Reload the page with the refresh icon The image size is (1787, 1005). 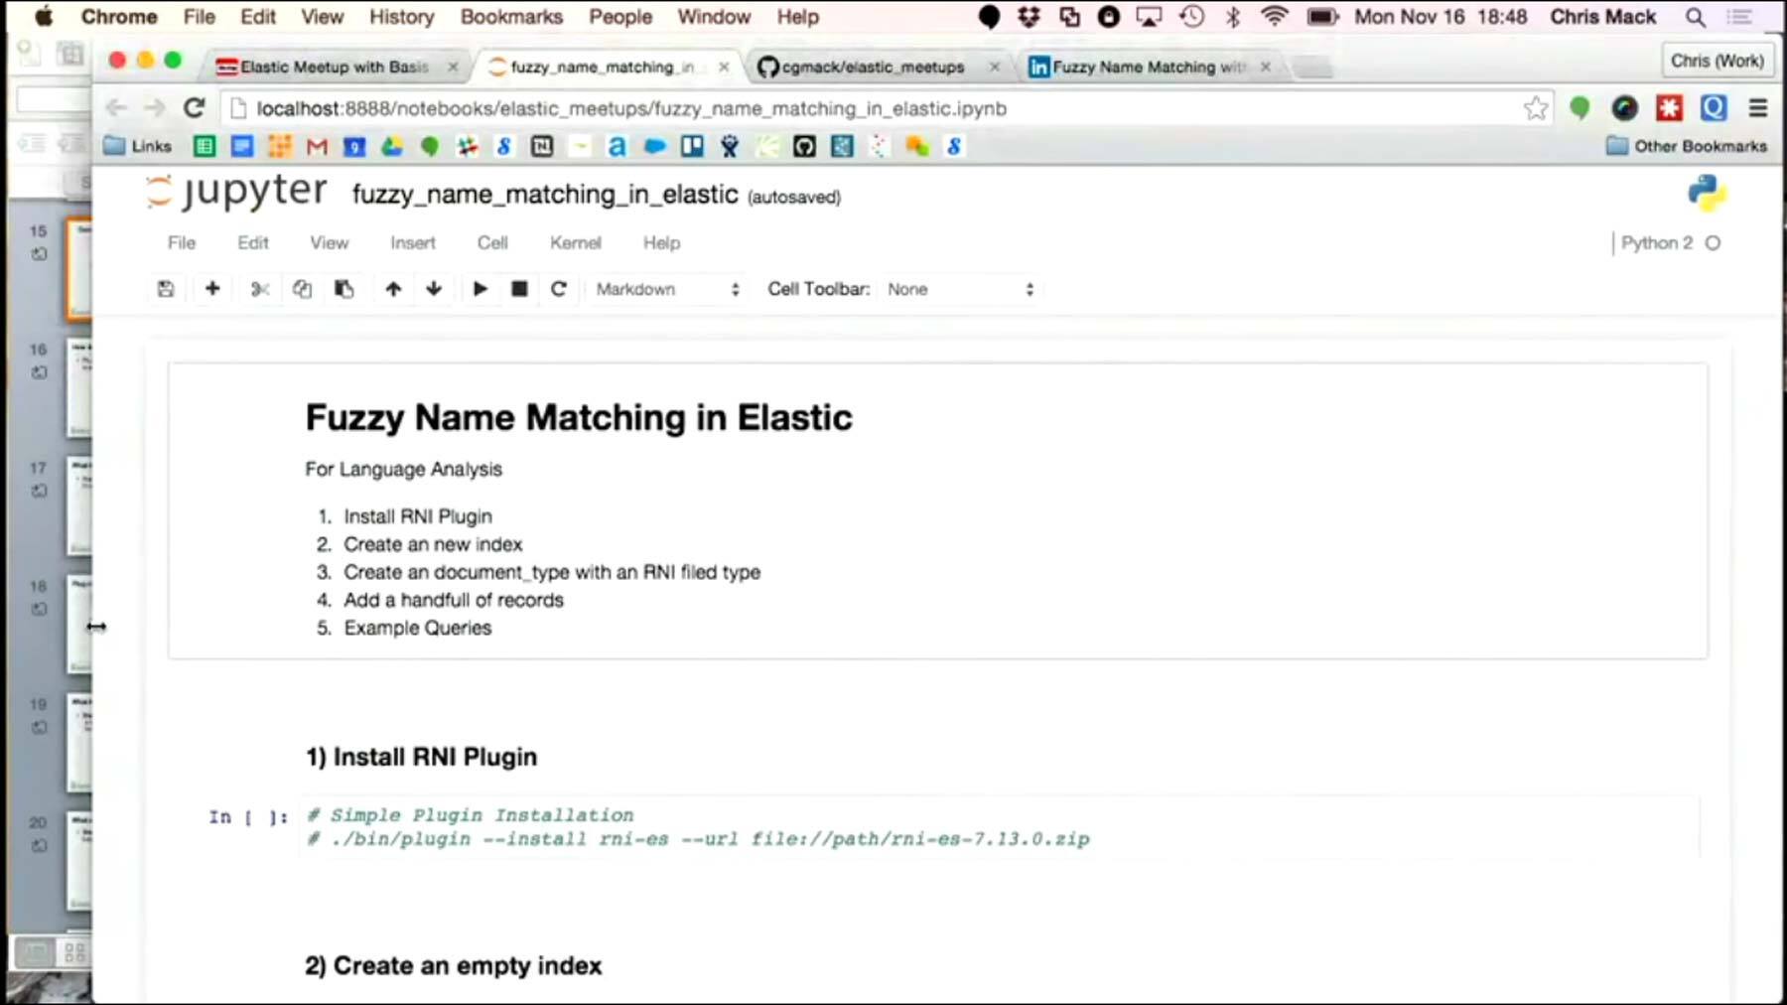(x=195, y=107)
